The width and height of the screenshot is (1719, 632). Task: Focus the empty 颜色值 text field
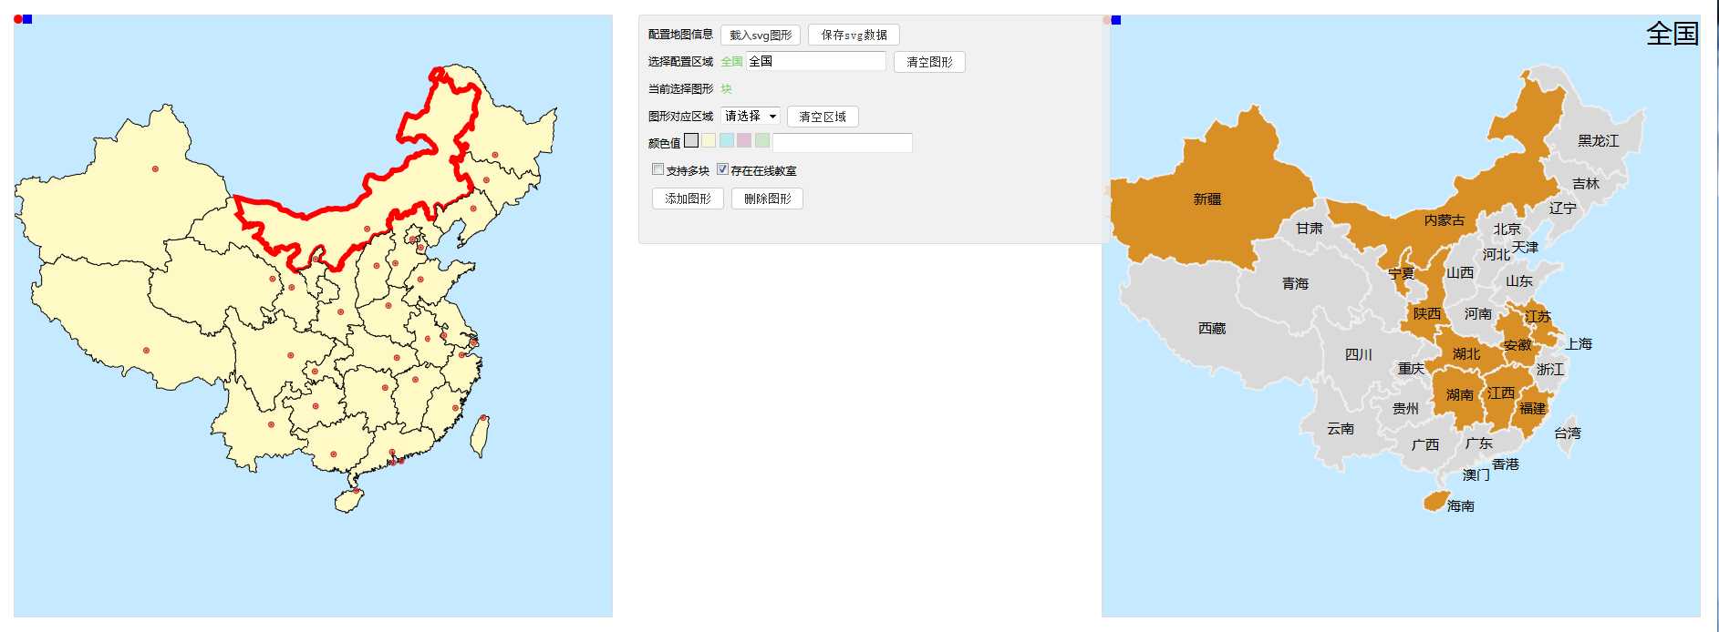(x=842, y=142)
